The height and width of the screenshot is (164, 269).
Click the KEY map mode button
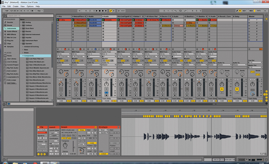coord(244,11)
